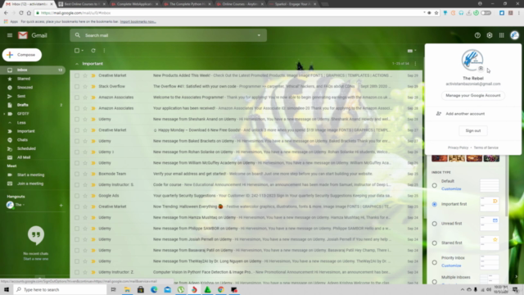The height and width of the screenshot is (295, 524).
Task: Select the Default inbox type radio
Action: click(434, 185)
